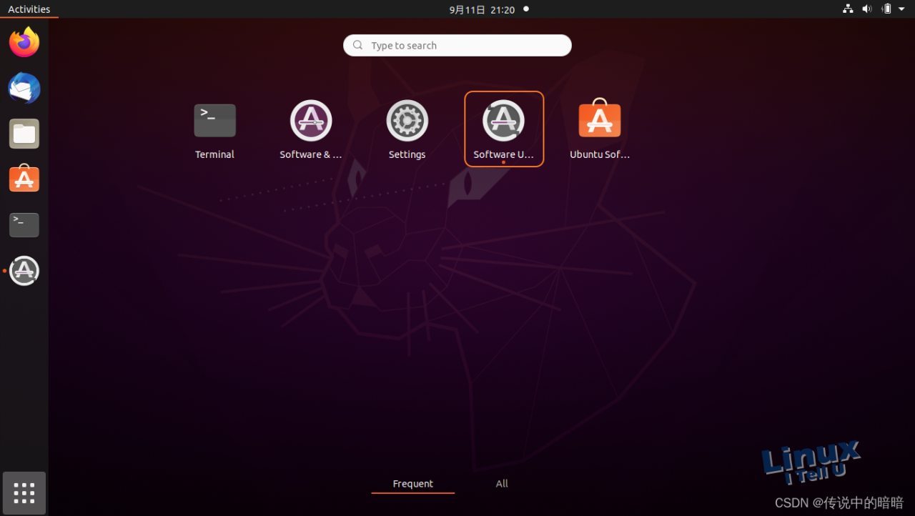
Task: Open Firefox from the dock
Action: coord(24,43)
